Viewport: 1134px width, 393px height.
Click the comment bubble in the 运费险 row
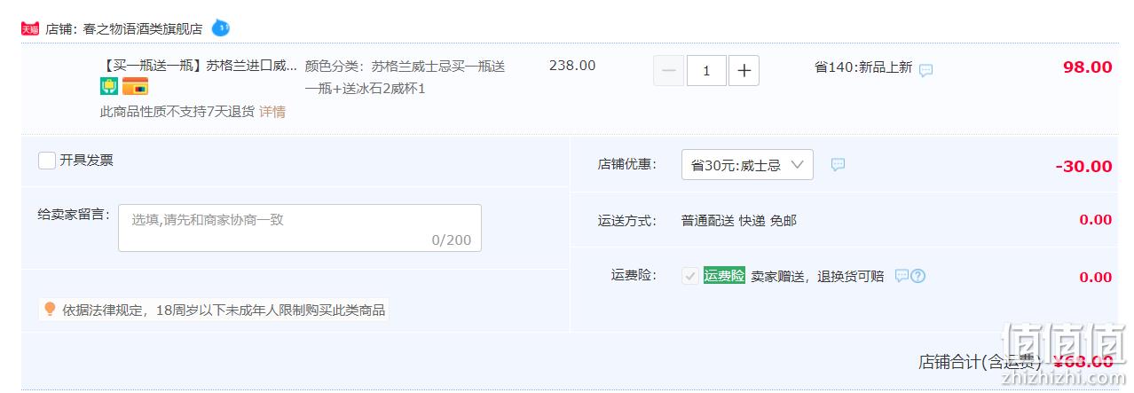(x=902, y=276)
